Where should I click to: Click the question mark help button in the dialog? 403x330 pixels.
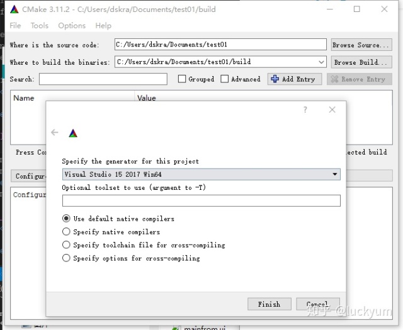[x=305, y=110]
